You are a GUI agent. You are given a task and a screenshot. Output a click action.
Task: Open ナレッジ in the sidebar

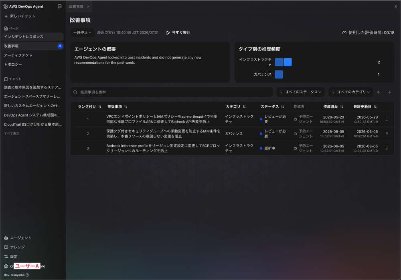tap(14, 247)
